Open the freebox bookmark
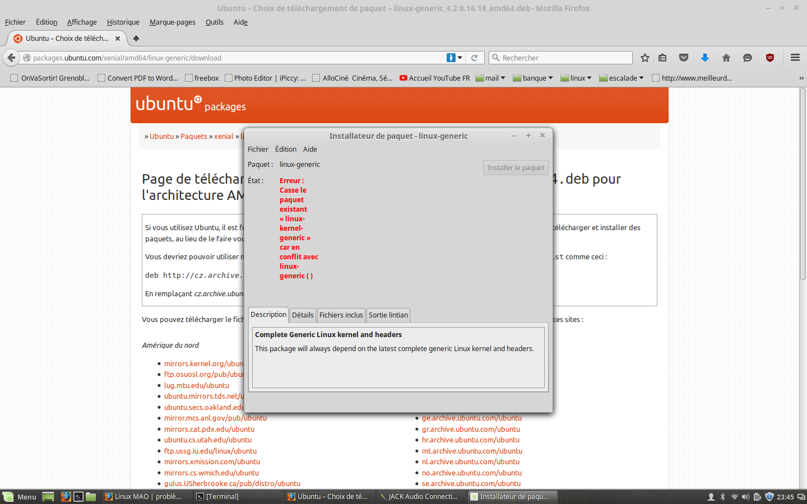The image size is (807, 504). tap(202, 78)
